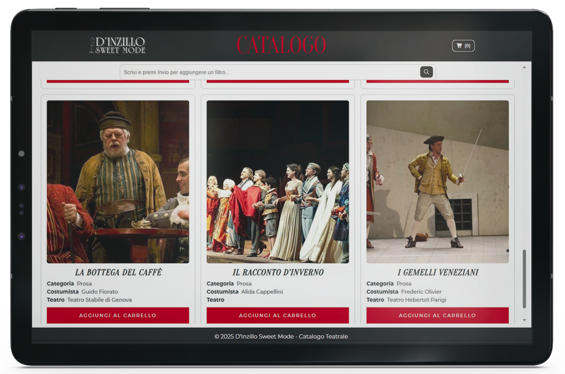The width and height of the screenshot is (565, 374).
Task: Click costumista name Frederic Olivier
Action: coord(421,292)
